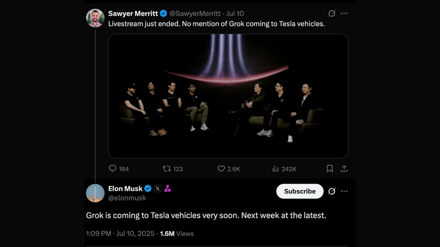Click the reply icon under the tweet
Screen dimensions: 440x247
pyautogui.click(x=113, y=169)
